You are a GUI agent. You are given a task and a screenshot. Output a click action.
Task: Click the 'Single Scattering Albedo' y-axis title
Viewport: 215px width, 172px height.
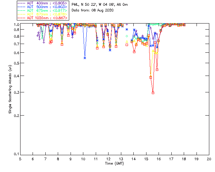point(10,89)
